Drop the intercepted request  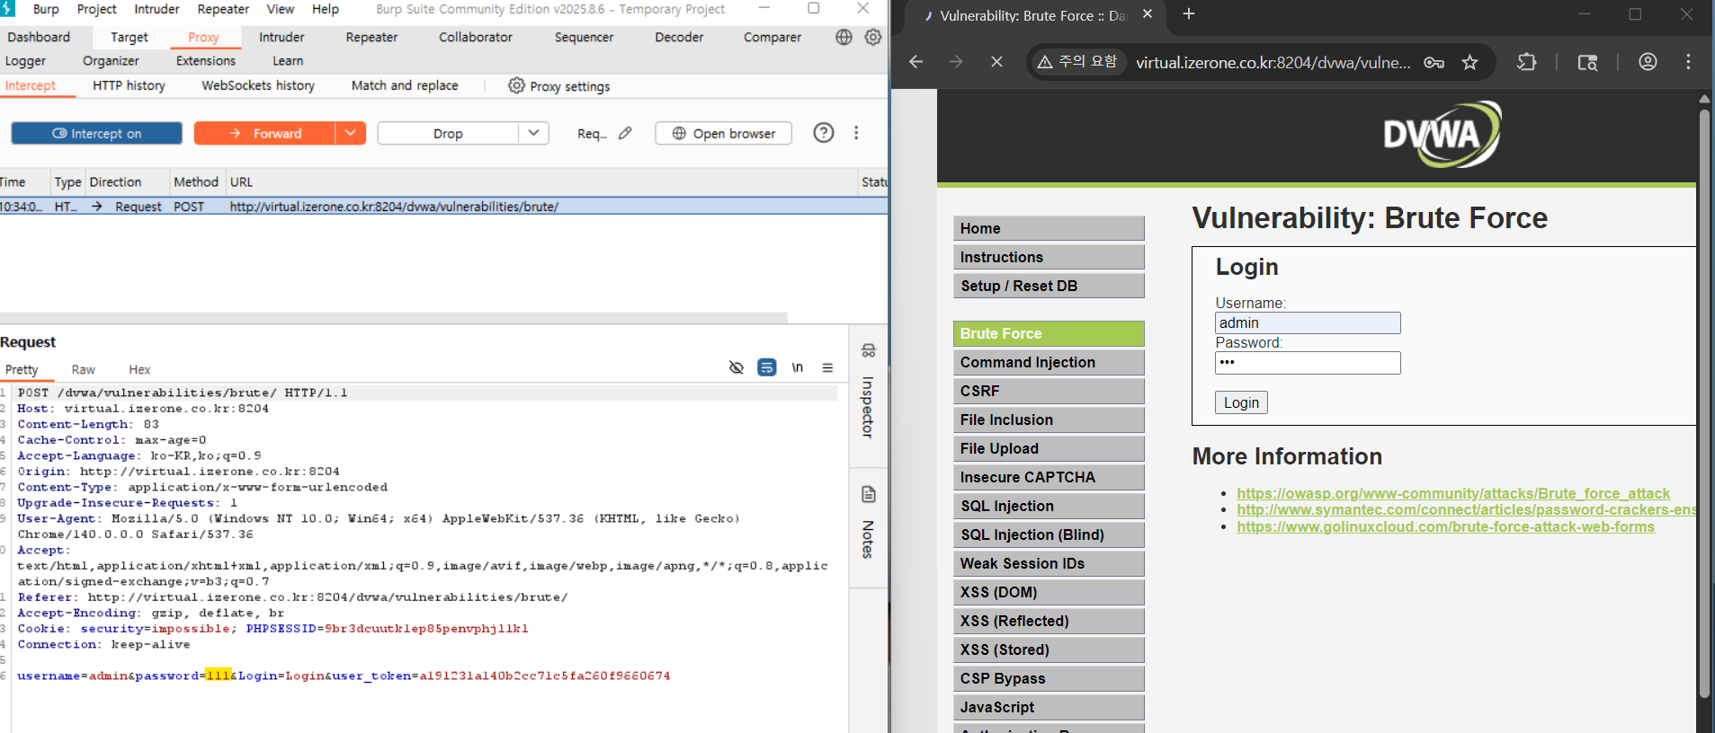pyautogui.click(x=448, y=133)
